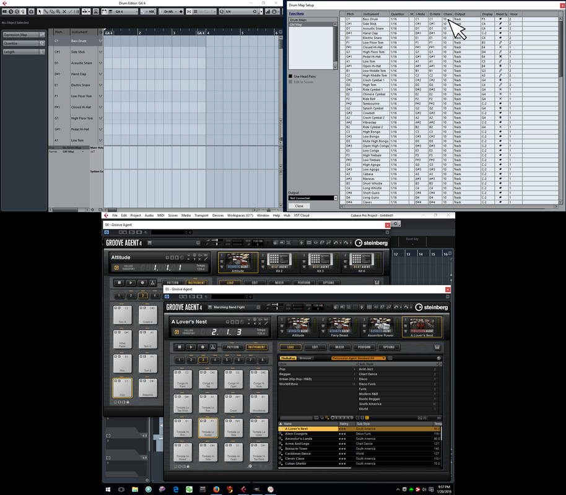The height and width of the screenshot is (495, 566).
Task: Click the Solo Editor S button
Action: (x=11, y=12)
